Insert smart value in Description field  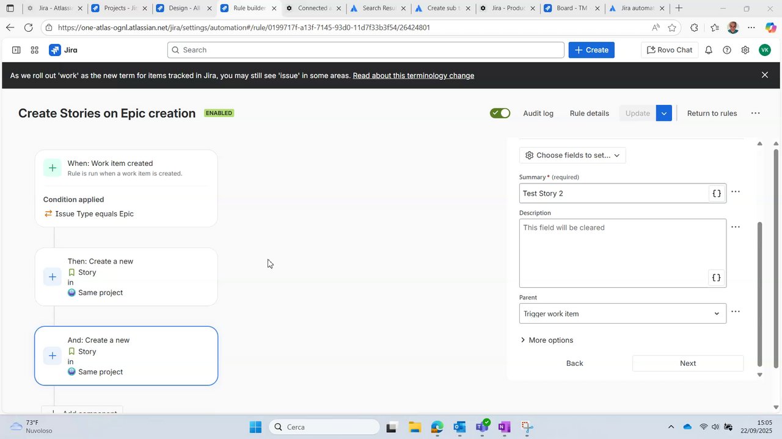(717, 277)
